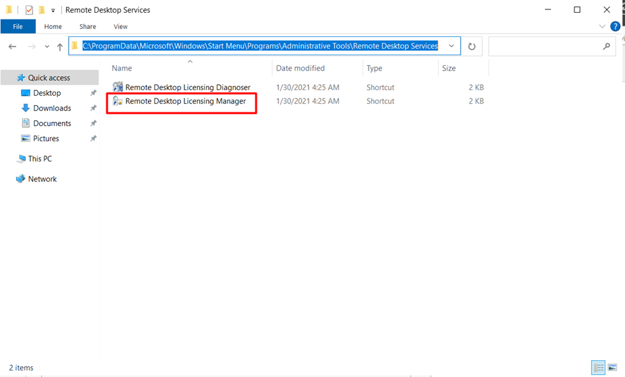Screen dimensions: 625x377
Task: Switch to the View ribbon tab
Action: tap(121, 27)
